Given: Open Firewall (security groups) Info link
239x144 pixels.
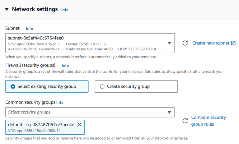Looking at the screenshot, I should [x=65, y=65].
